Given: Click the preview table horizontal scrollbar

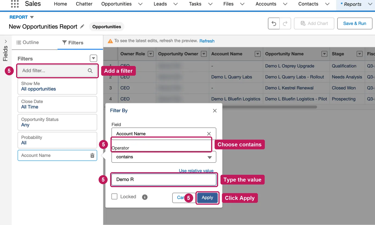Looking at the screenshot, I should coord(269,107).
